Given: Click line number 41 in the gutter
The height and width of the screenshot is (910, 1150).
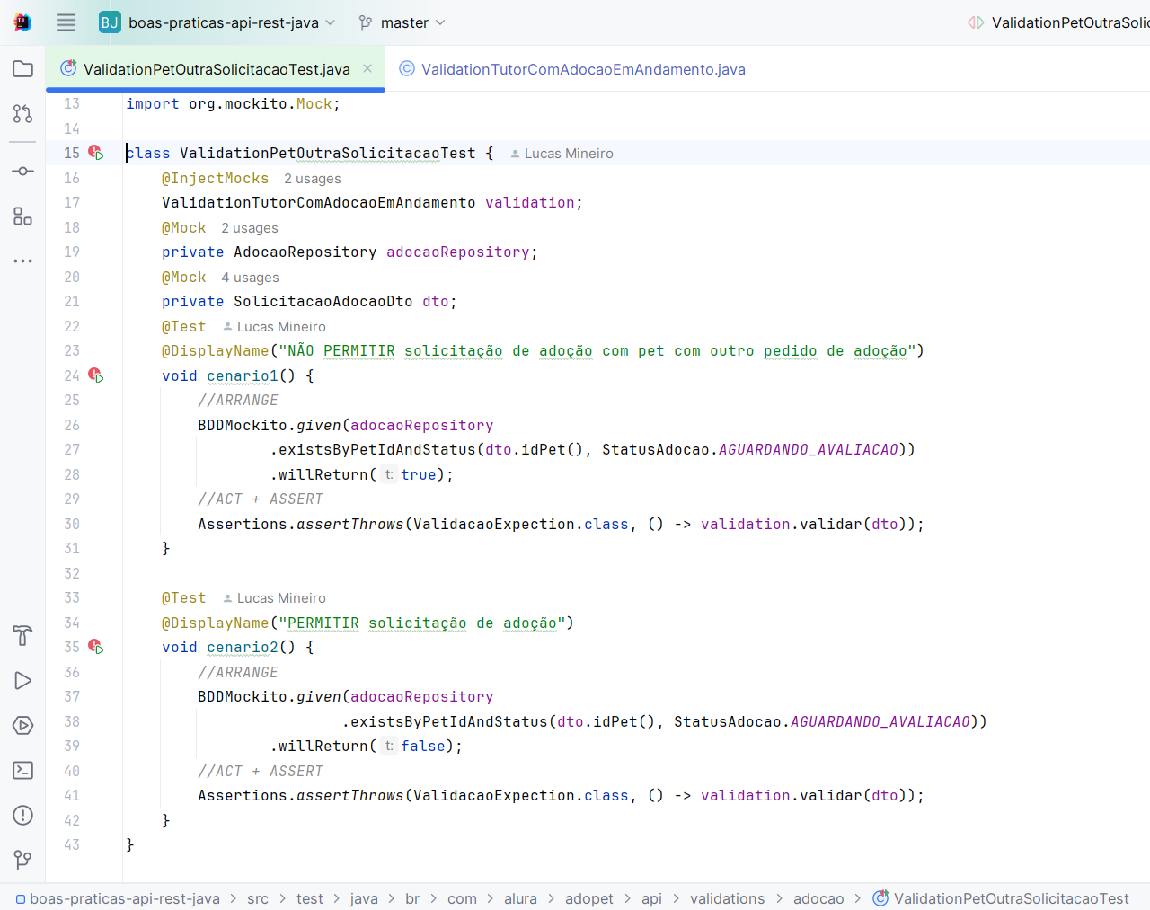Looking at the screenshot, I should click(72, 795).
